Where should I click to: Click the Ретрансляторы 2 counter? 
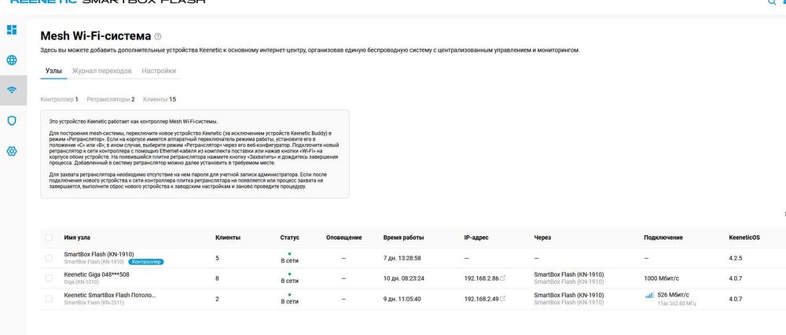(x=111, y=99)
